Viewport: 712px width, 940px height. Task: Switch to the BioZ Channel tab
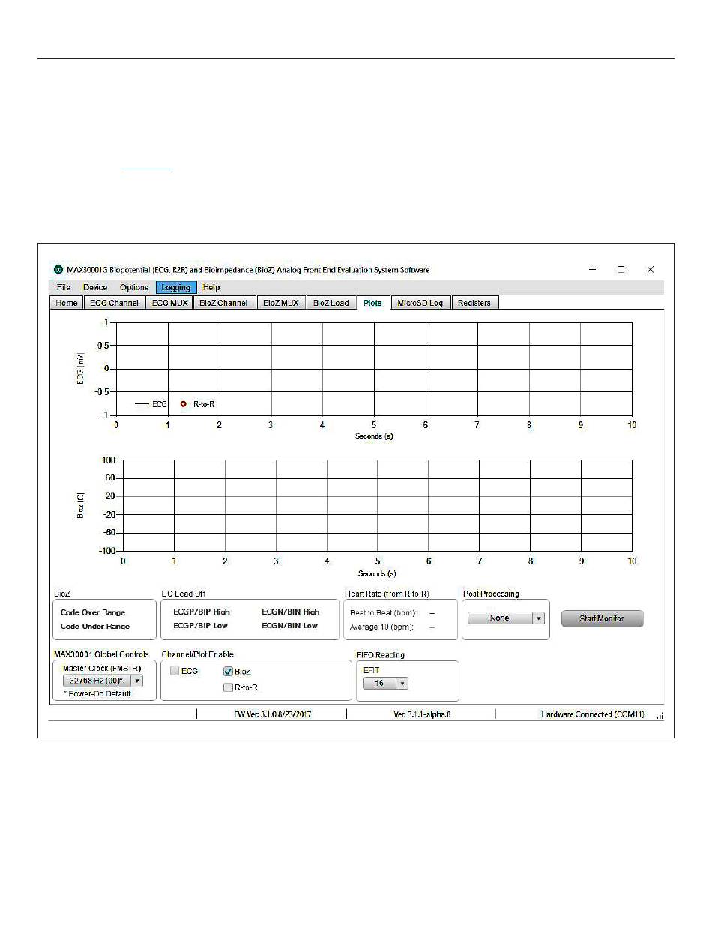coord(223,303)
